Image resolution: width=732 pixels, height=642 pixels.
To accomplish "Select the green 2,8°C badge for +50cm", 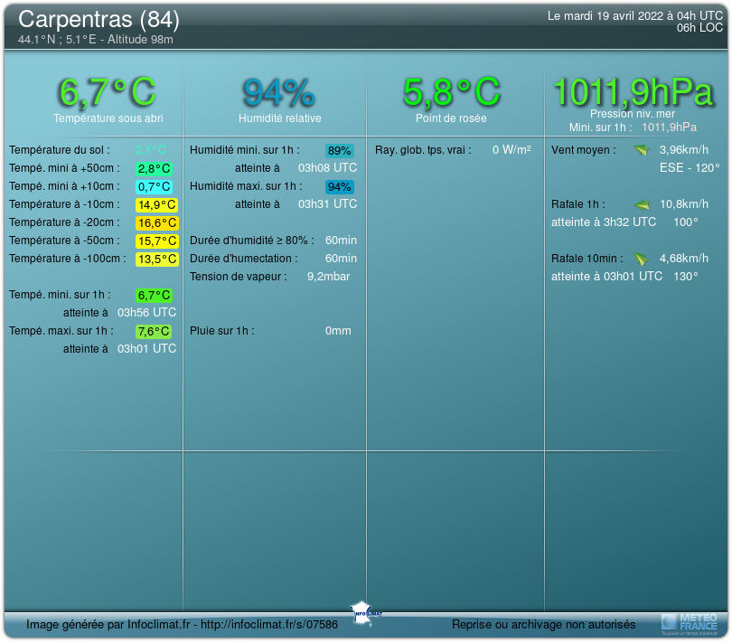I will (x=154, y=168).
